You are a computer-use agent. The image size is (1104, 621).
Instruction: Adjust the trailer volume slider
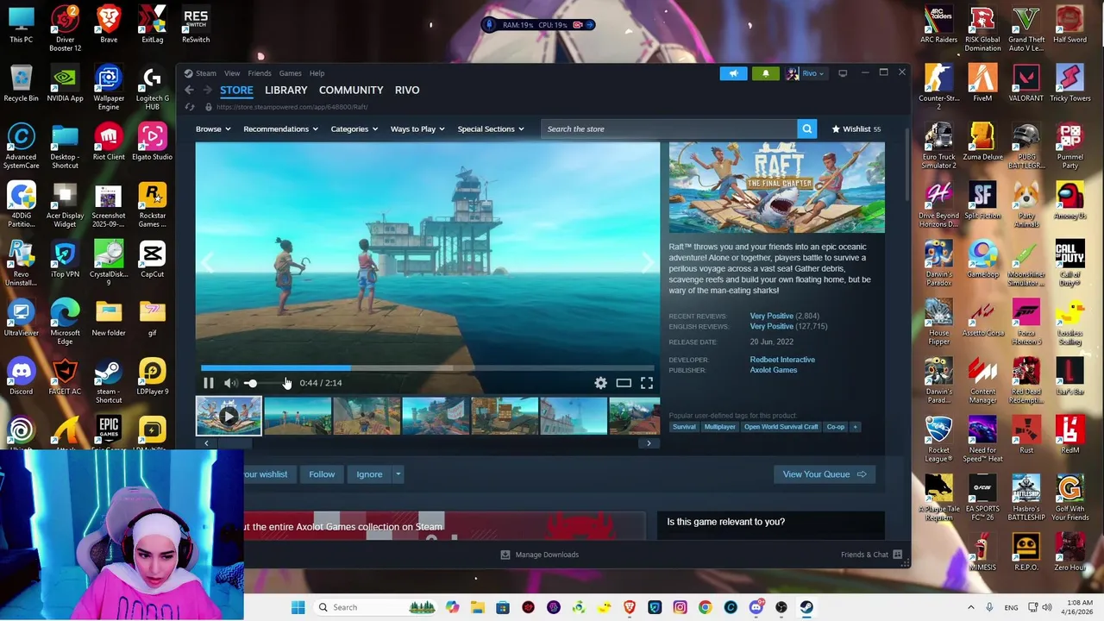(x=267, y=383)
